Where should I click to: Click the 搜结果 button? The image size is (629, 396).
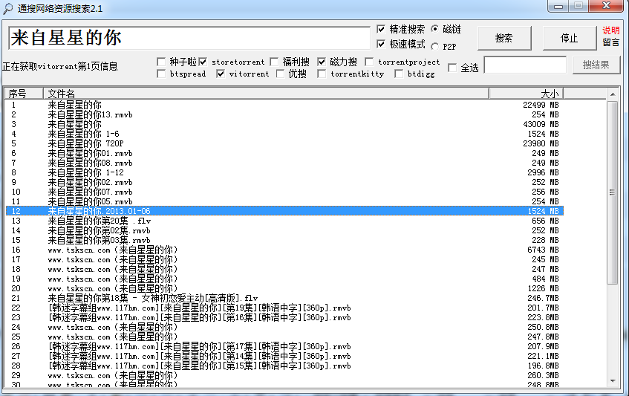596,65
